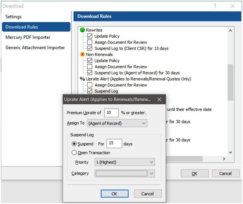Open the Settings section
The width and height of the screenshot is (243, 204).
pos(13,16)
